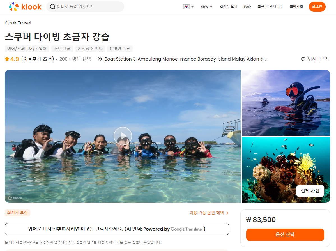Click the search magnifier icon
The image size is (336, 251).
(x=52, y=7)
